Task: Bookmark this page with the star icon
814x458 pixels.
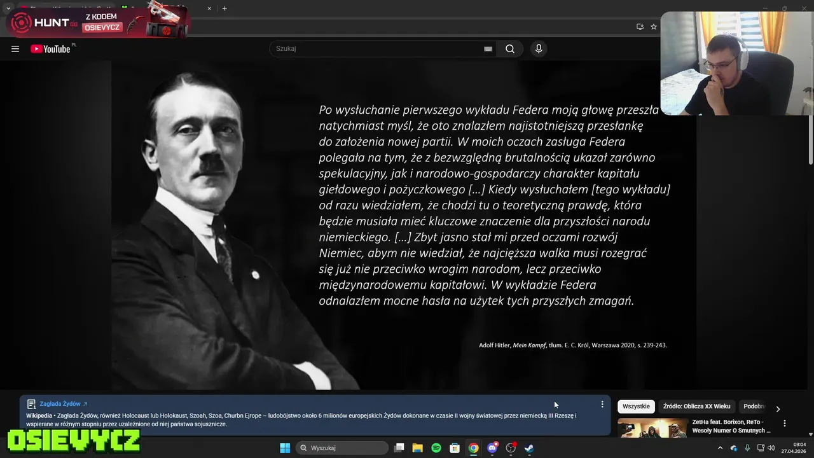Action: pyautogui.click(x=653, y=27)
